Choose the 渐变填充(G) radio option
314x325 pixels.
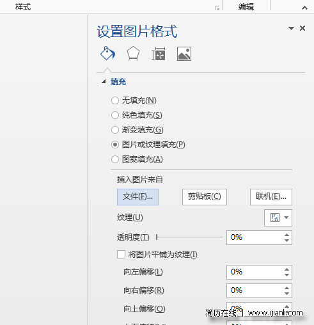pos(115,130)
